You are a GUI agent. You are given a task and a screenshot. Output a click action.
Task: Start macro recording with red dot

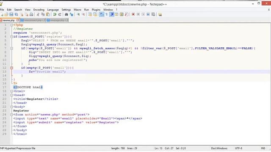[x=133, y=14]
